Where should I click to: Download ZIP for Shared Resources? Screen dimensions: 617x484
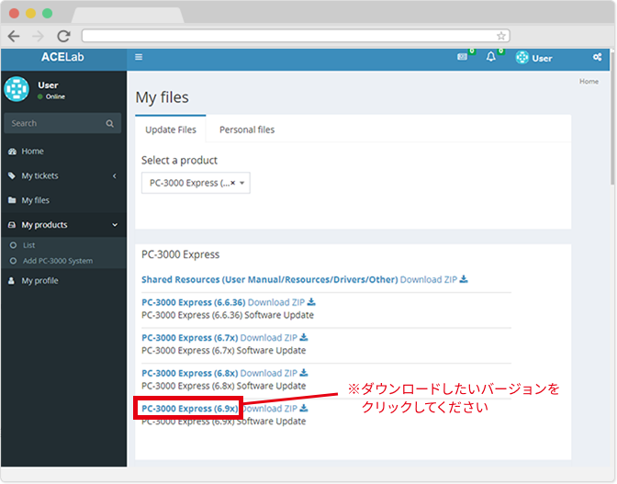[x=429, y=279]
